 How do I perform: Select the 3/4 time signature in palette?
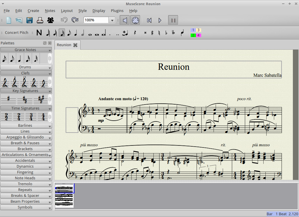[31, 117]
